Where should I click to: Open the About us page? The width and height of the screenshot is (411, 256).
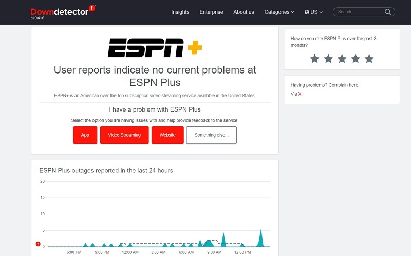click(x=244, y=12)
